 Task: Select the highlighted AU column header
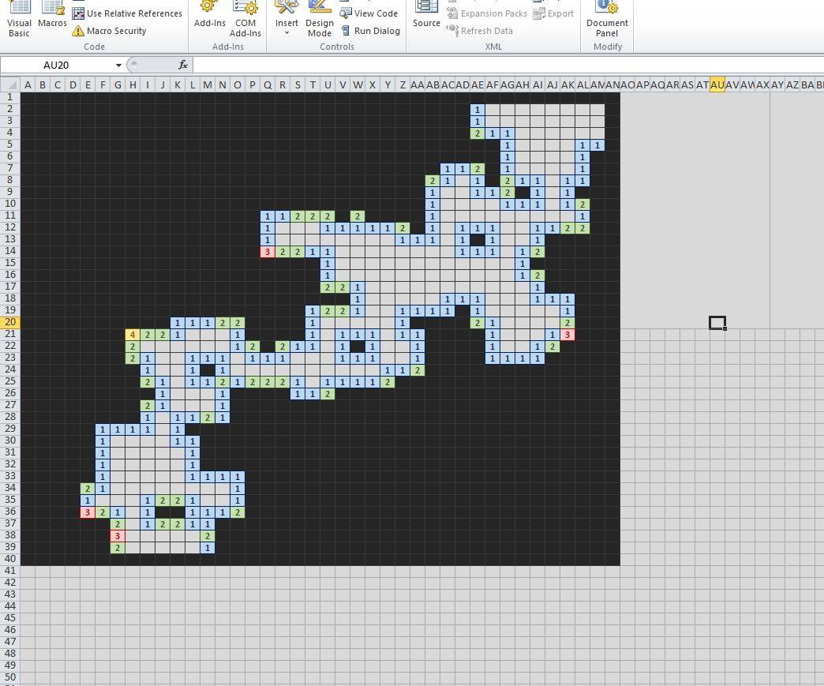coord(716,84)
